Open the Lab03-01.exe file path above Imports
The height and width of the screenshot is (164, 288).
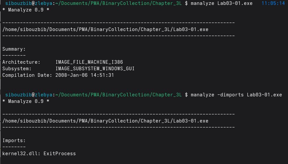pos(105,121)
